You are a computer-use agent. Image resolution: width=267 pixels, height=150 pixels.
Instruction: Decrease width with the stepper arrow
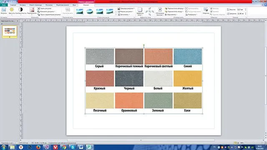[246, 14]
